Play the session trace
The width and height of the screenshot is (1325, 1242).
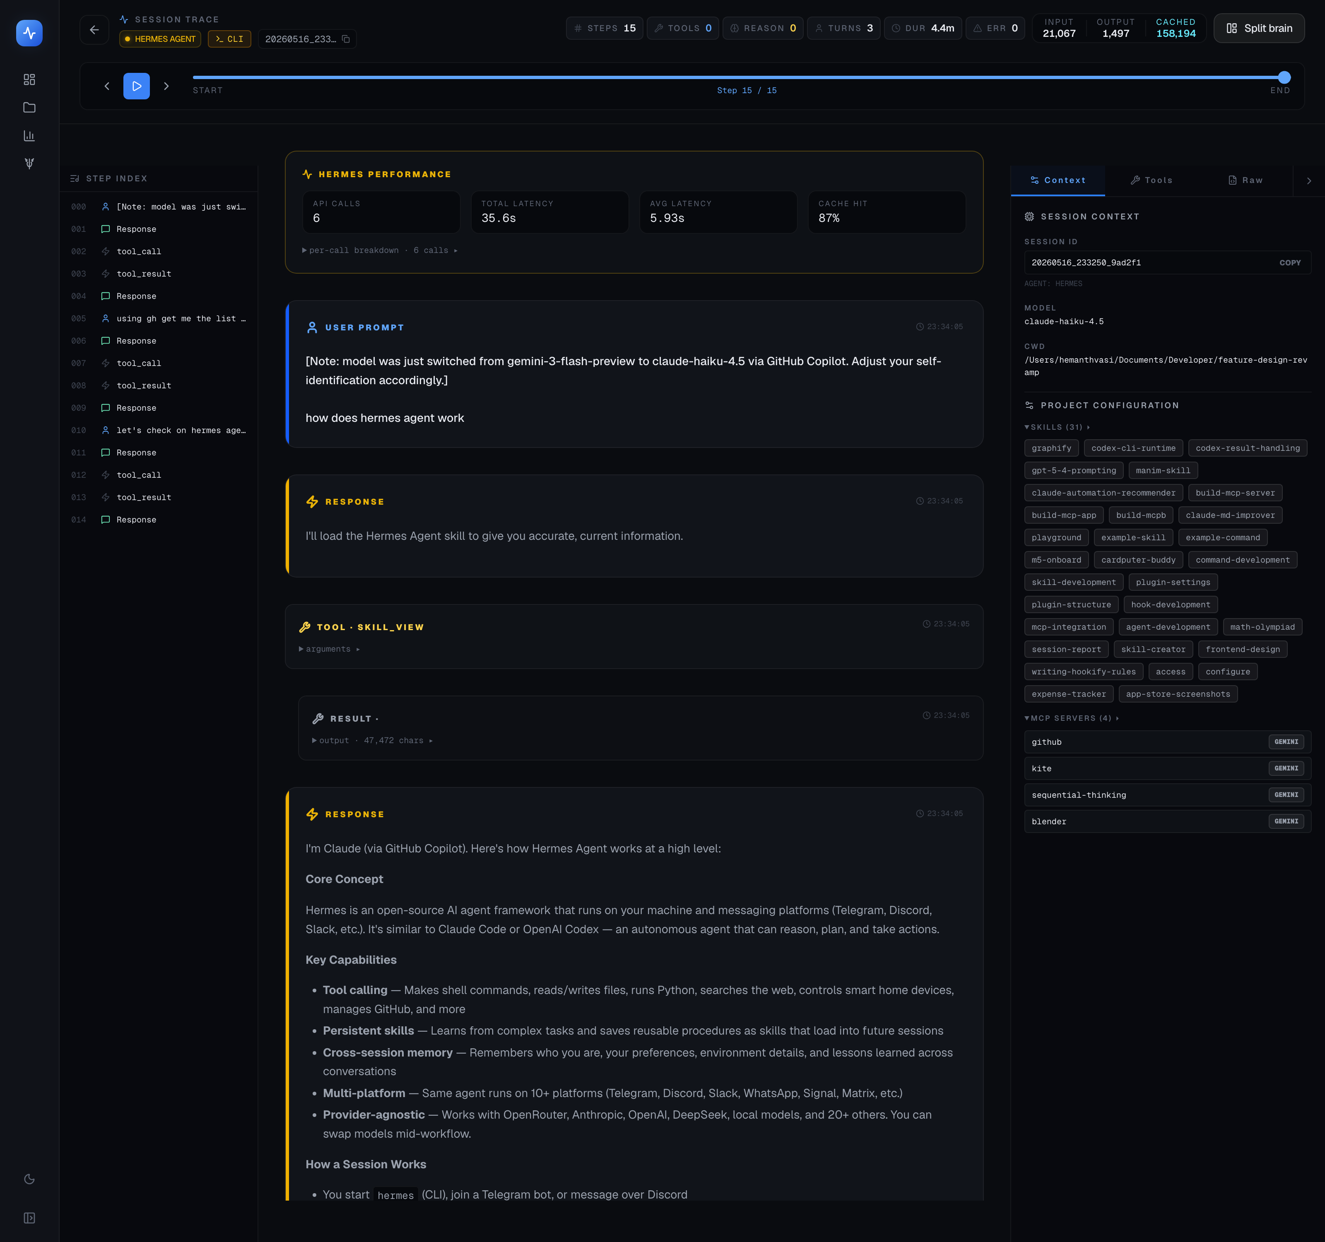click(x=137, y=86)
